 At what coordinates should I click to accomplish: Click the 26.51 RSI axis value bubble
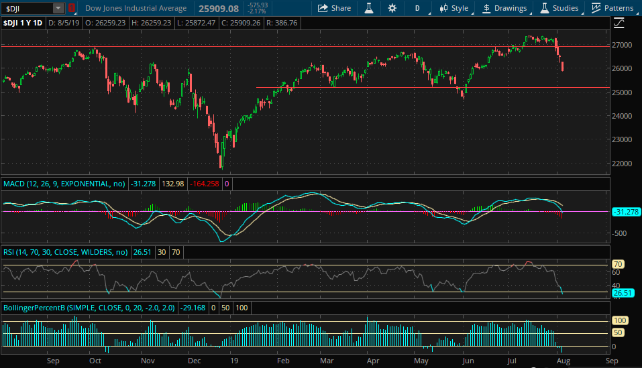(x=623, y=293)
